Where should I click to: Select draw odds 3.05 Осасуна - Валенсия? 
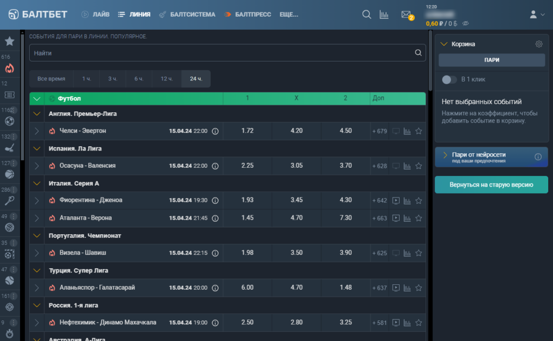coord(296,166)
